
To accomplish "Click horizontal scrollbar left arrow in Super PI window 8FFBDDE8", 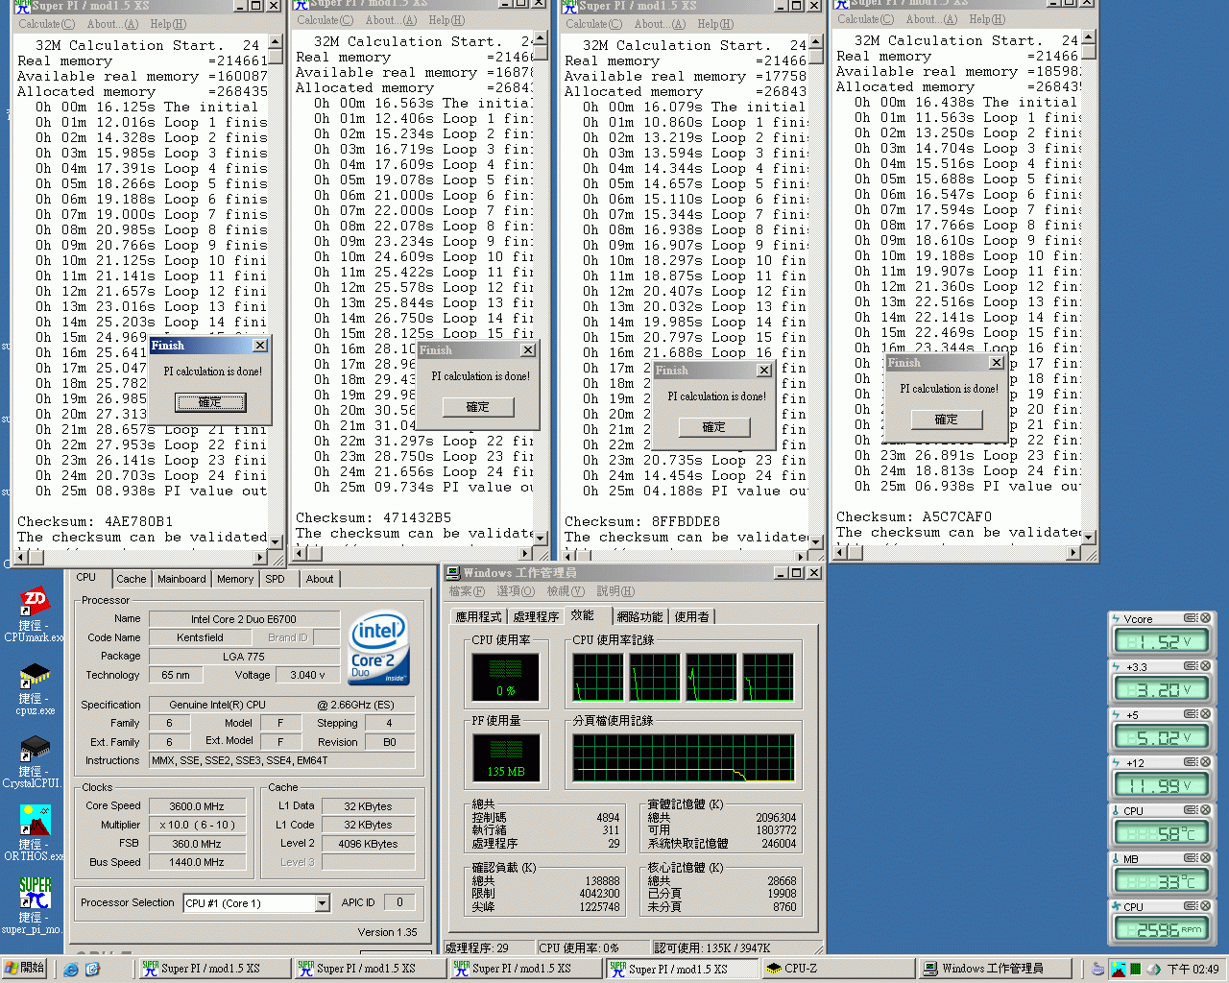I will pyautogui.click(x=569, y=557).
